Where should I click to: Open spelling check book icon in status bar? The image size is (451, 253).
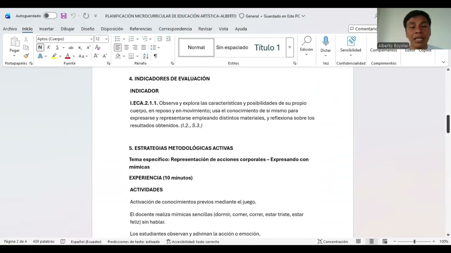coord(63,241)
